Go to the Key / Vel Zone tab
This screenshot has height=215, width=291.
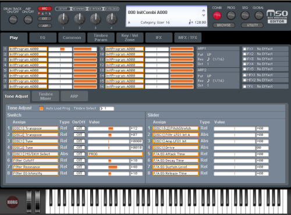tap(130, 38)
